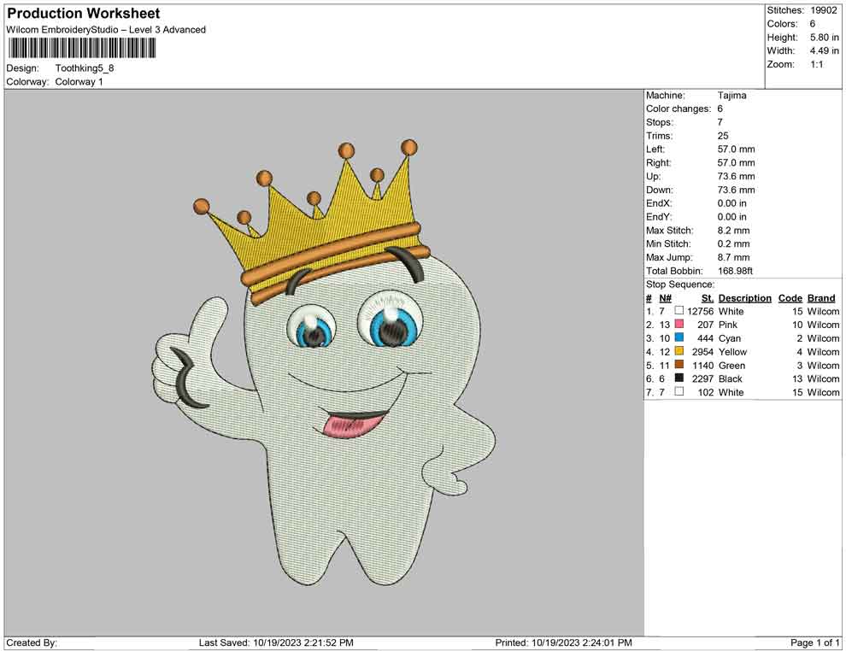Click the pink color swatch

click(x=679, y=324)
